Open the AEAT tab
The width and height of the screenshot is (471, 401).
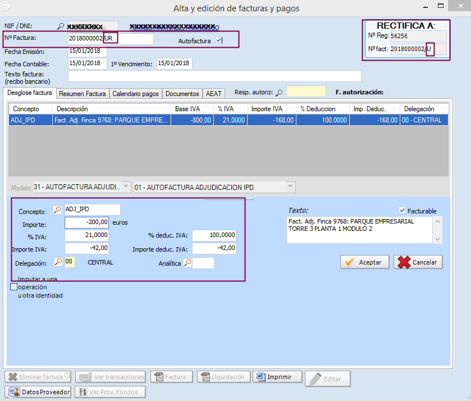coord(213,93)
